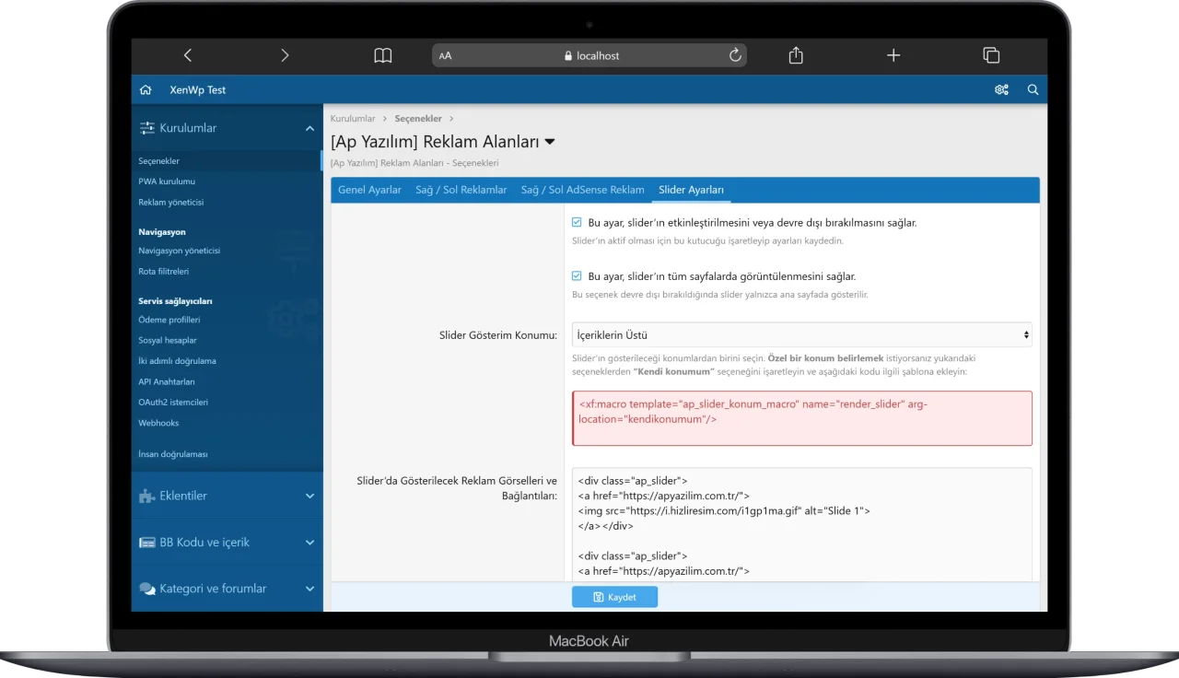Expand the Eklentiler sidebar section
Image resolution: width=1179 pixels, height=678 pixels.
[227, 496]
